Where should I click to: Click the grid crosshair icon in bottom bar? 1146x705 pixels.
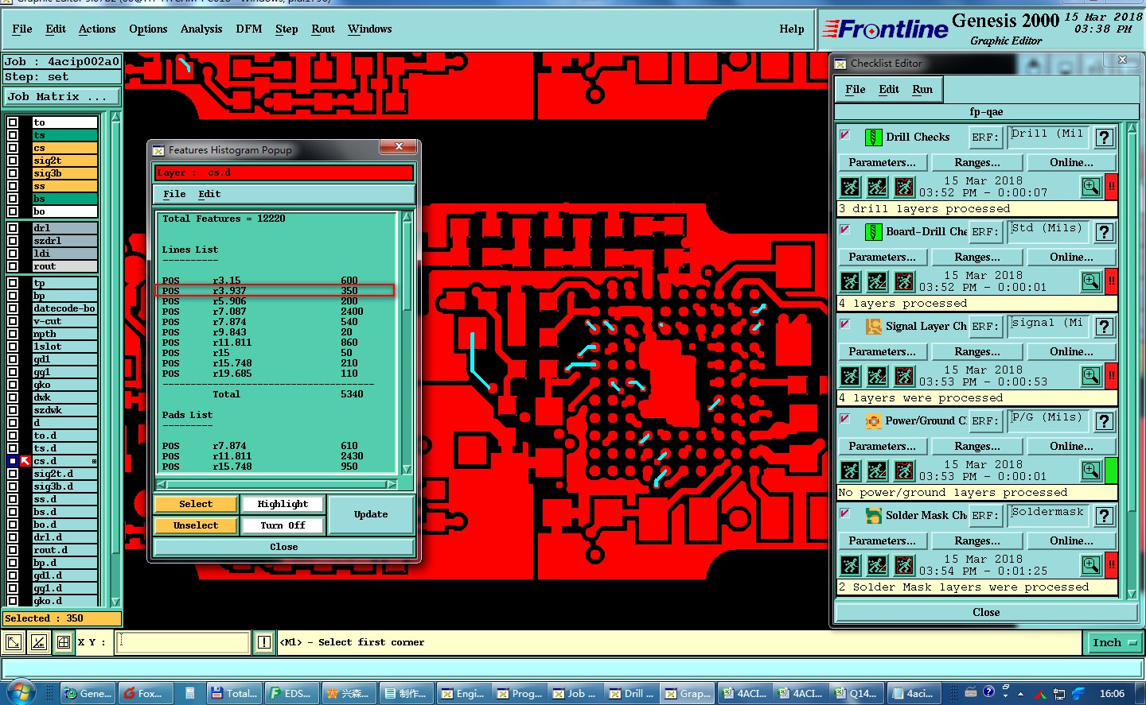point(64,642)
